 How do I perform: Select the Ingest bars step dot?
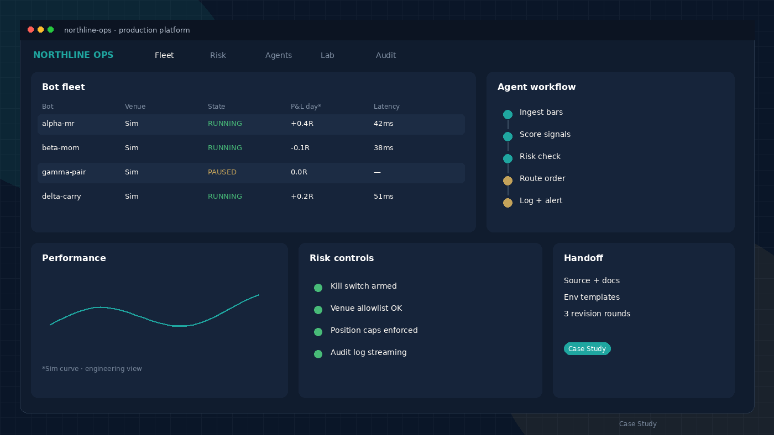tap(508, 114)
